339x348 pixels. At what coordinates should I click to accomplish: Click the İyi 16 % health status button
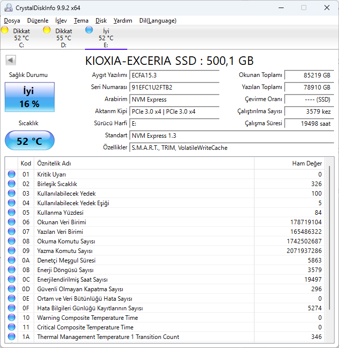tap(30, 97)
